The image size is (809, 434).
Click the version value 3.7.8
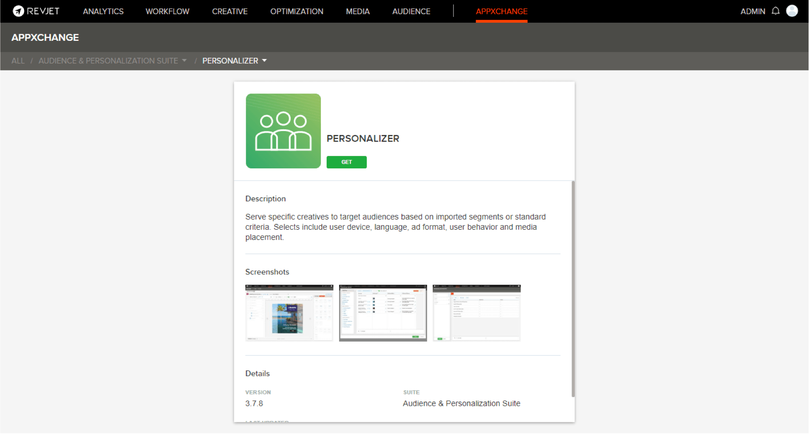pos(254,403)
